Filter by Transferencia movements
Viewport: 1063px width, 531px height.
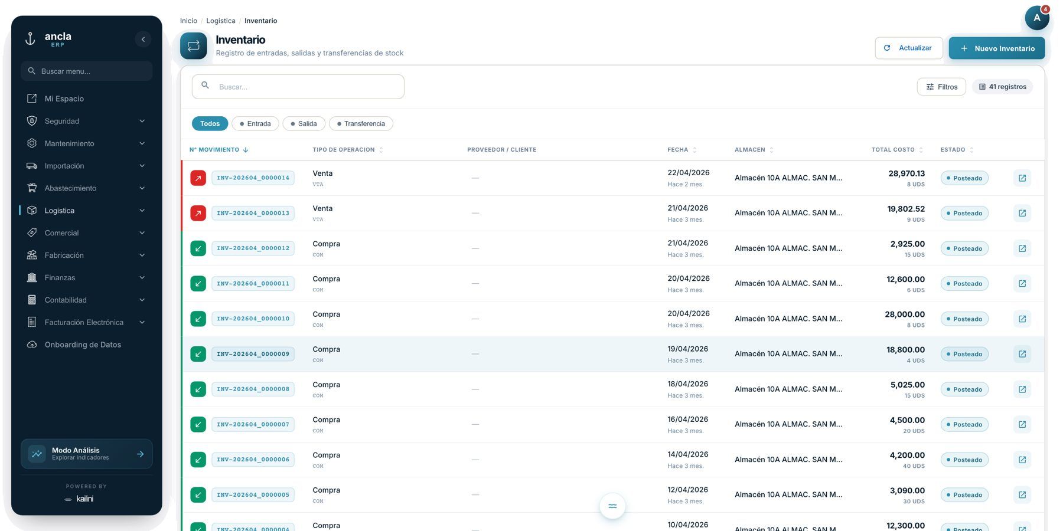click(361, 123)
